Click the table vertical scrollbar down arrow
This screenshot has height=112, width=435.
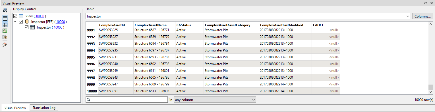click(x=430, y=92)
